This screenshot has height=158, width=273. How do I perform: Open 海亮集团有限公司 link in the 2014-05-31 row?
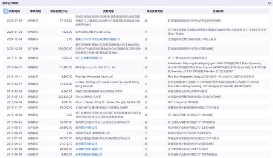click(86, 128)
